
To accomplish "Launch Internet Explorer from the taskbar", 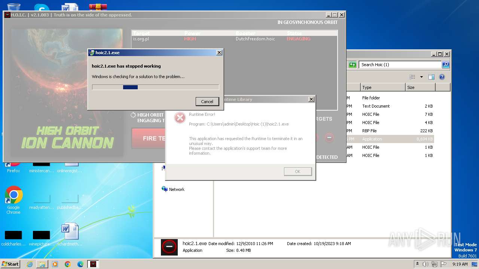I will 30,264.
